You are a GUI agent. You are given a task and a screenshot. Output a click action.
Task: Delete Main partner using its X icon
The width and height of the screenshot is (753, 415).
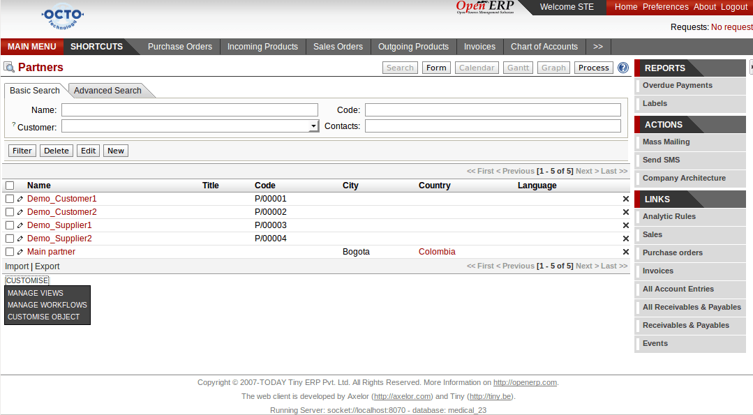pyautogui.click(x=625, y=252)
